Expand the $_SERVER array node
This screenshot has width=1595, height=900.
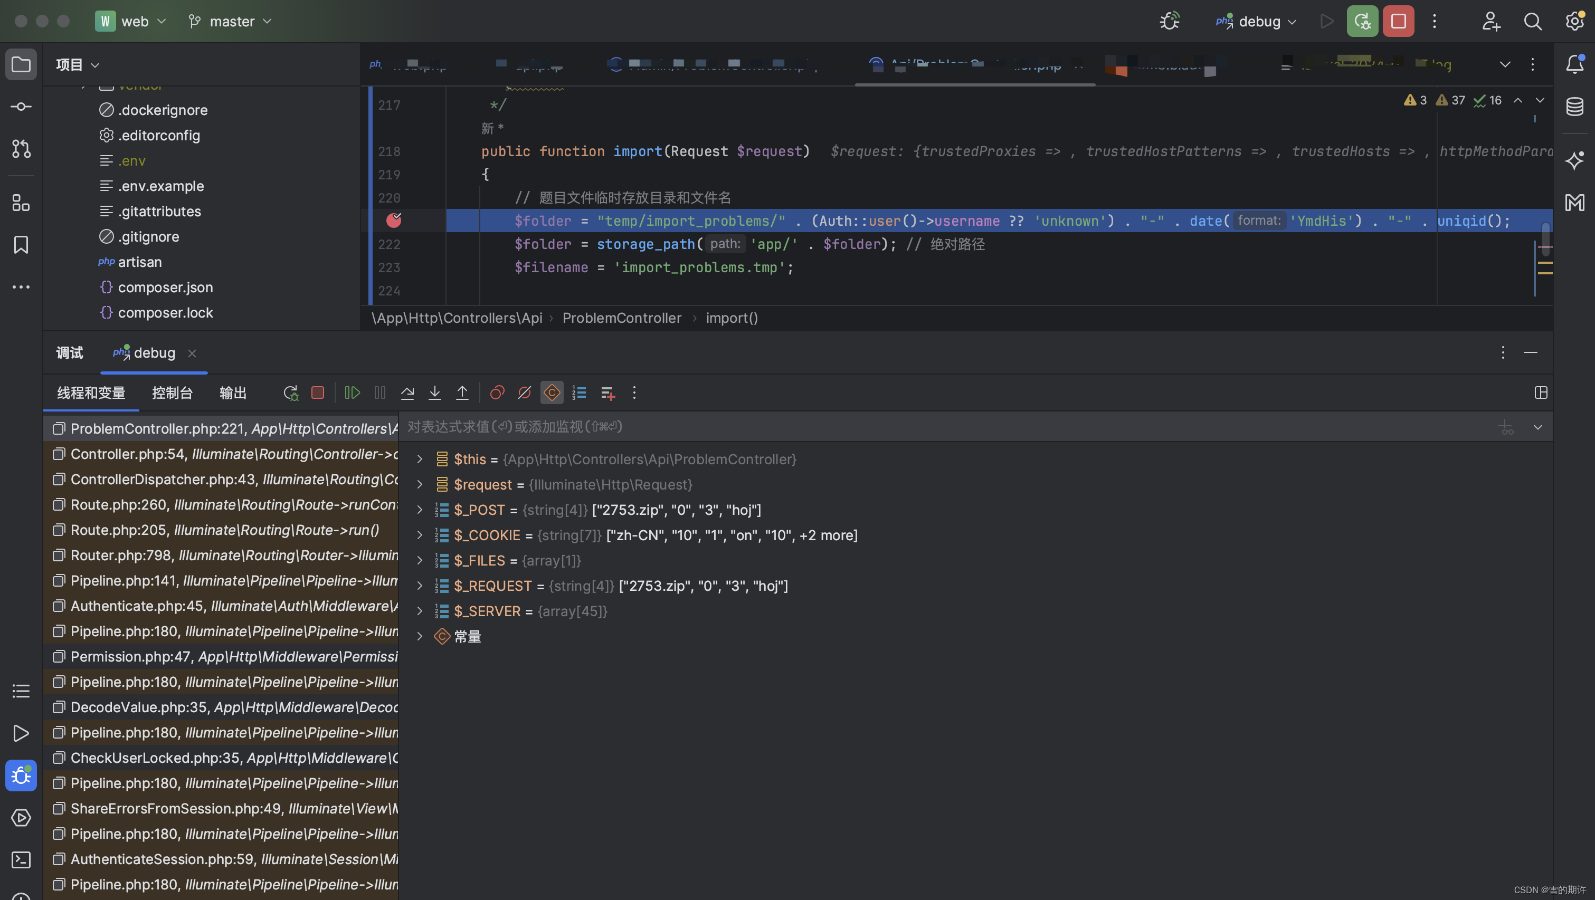pyautogui.click(x=419, y=611)
